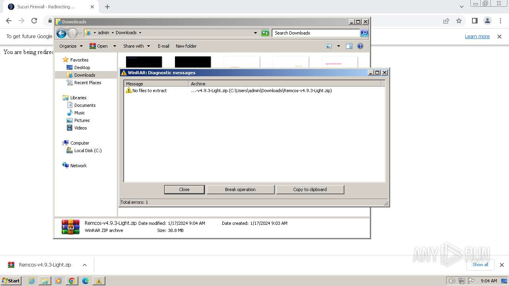Click Copy to clipboard button
The height and width of the screenshot is (286, 509).
pos(310,189)
